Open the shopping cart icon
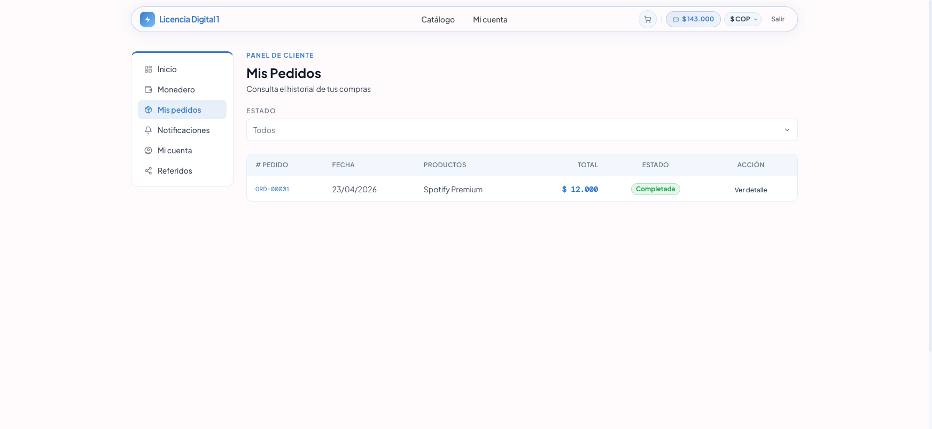The image size is (932, 429). (647, 19)
